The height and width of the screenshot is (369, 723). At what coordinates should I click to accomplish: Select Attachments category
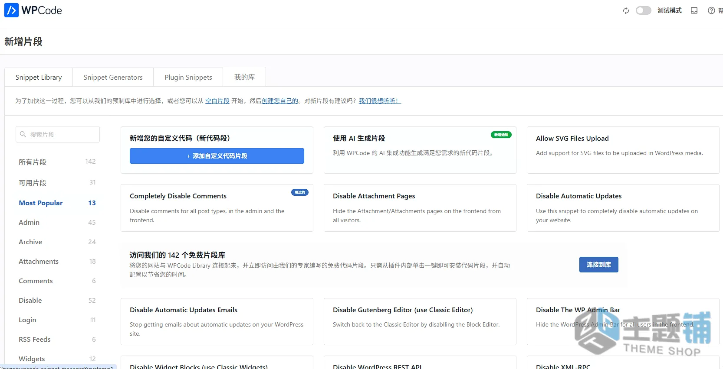tap(57, 261)
